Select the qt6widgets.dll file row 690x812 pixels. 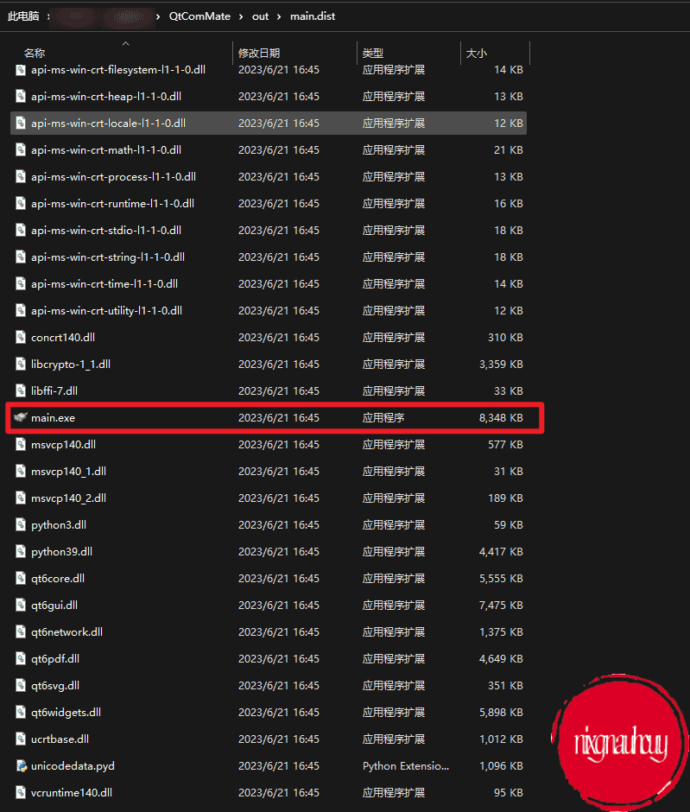pos(269,712)
